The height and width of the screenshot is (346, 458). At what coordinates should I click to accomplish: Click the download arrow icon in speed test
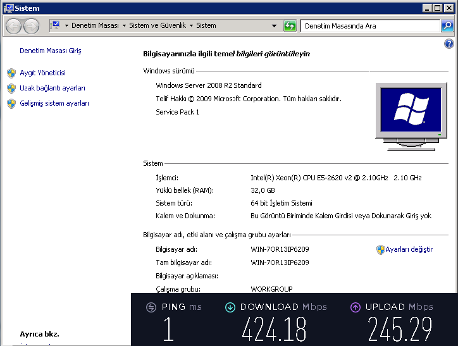(230, 307)
